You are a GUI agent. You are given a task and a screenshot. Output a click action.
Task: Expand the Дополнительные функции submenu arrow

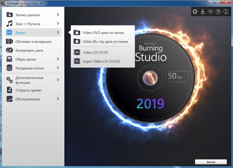point(58,80)
